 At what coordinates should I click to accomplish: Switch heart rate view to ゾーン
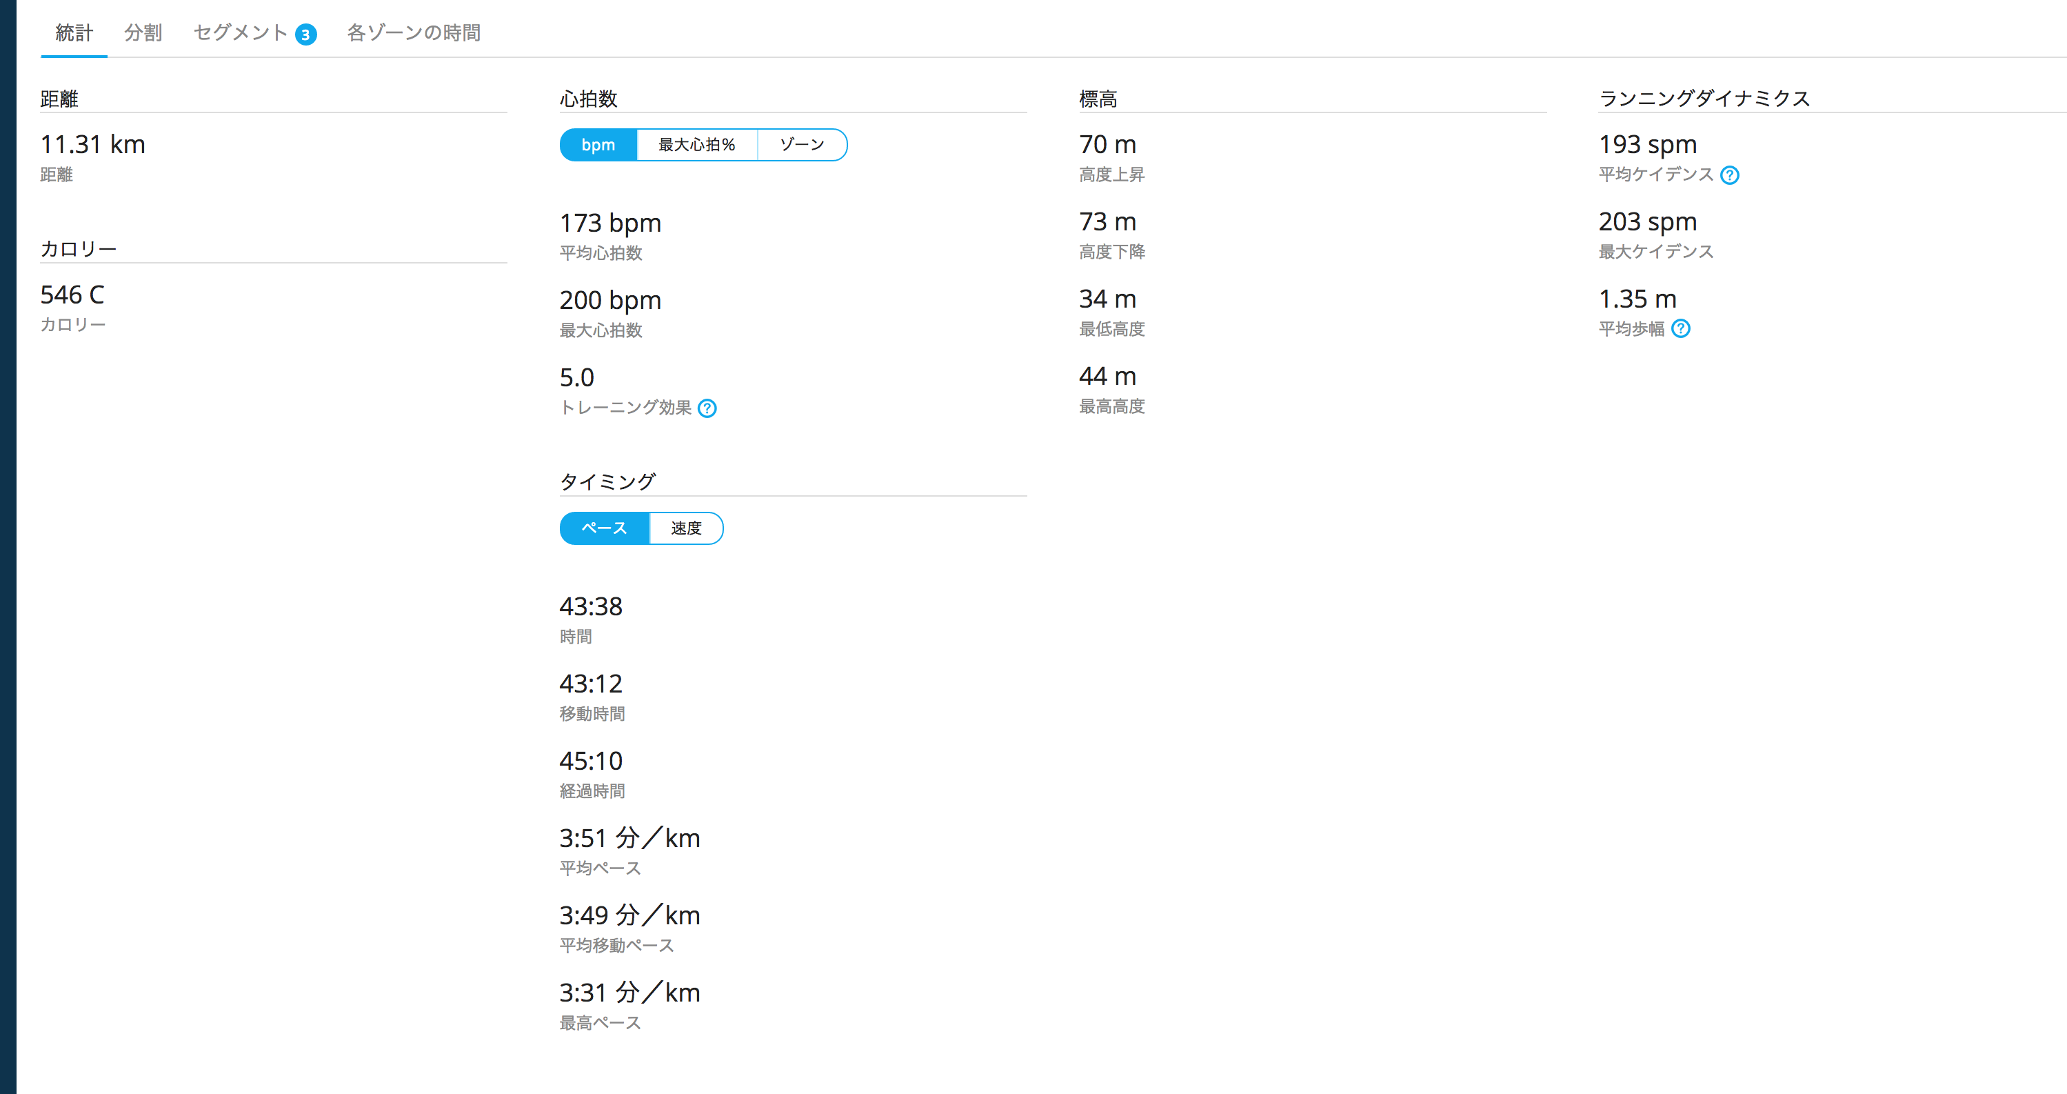pyautogui.click(x=802, y=144)
